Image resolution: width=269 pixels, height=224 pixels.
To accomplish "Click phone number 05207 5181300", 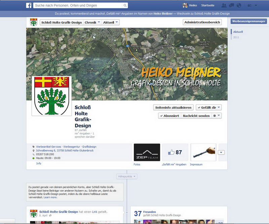I will (45, 154).
